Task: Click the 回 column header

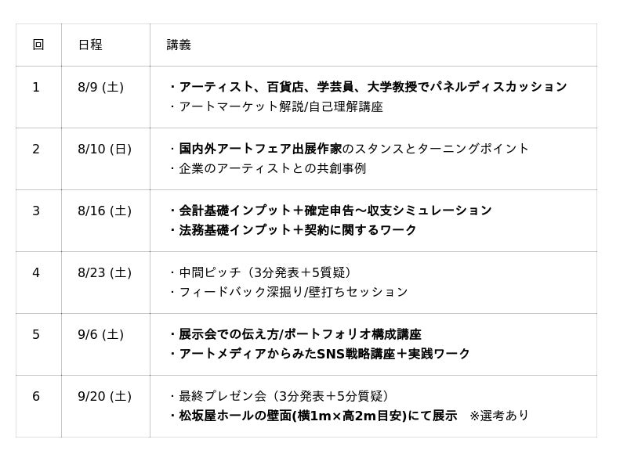Action: click(38, 45)
